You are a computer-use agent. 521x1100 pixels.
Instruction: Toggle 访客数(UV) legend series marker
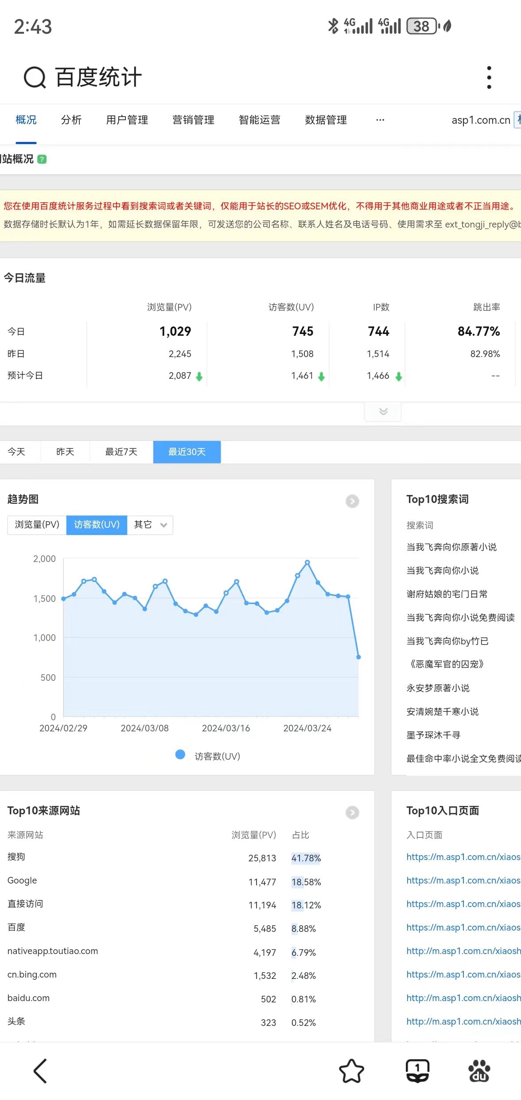tap(180, 754)
